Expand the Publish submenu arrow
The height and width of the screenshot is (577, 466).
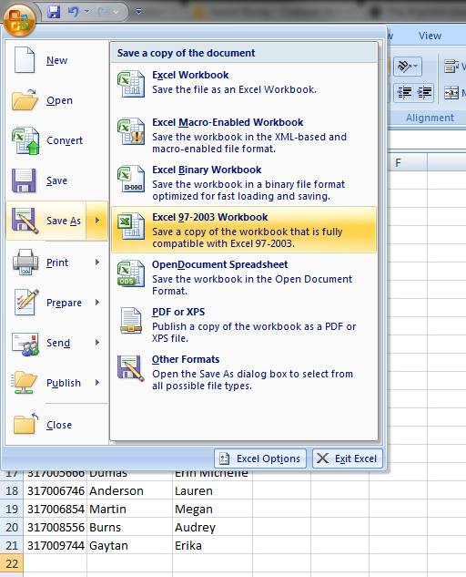[97, 382]
